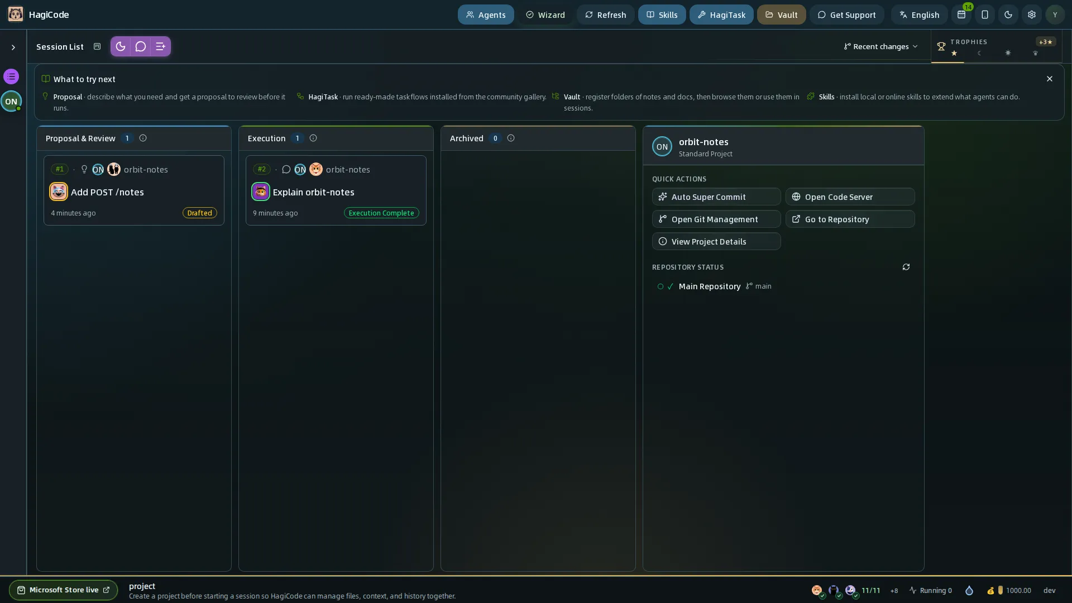Open settings gear icon
The height and width of the screenshot is (603, 1072).
coord(1032,15)
